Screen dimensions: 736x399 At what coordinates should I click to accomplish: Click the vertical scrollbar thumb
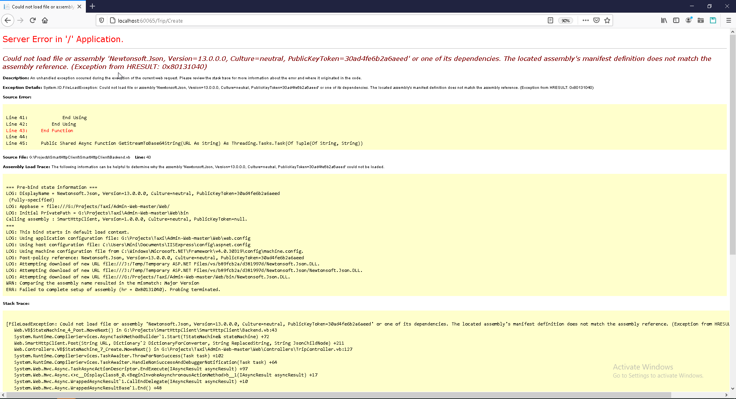point(733,145)
